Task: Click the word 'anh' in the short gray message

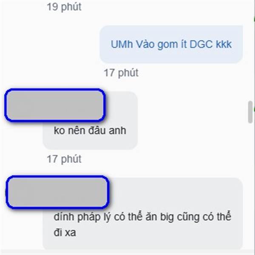Action: pos(117,130)
